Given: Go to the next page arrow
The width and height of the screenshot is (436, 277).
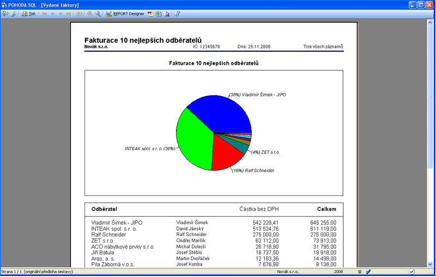Looking at the screenshot, I should click(60, 14).
